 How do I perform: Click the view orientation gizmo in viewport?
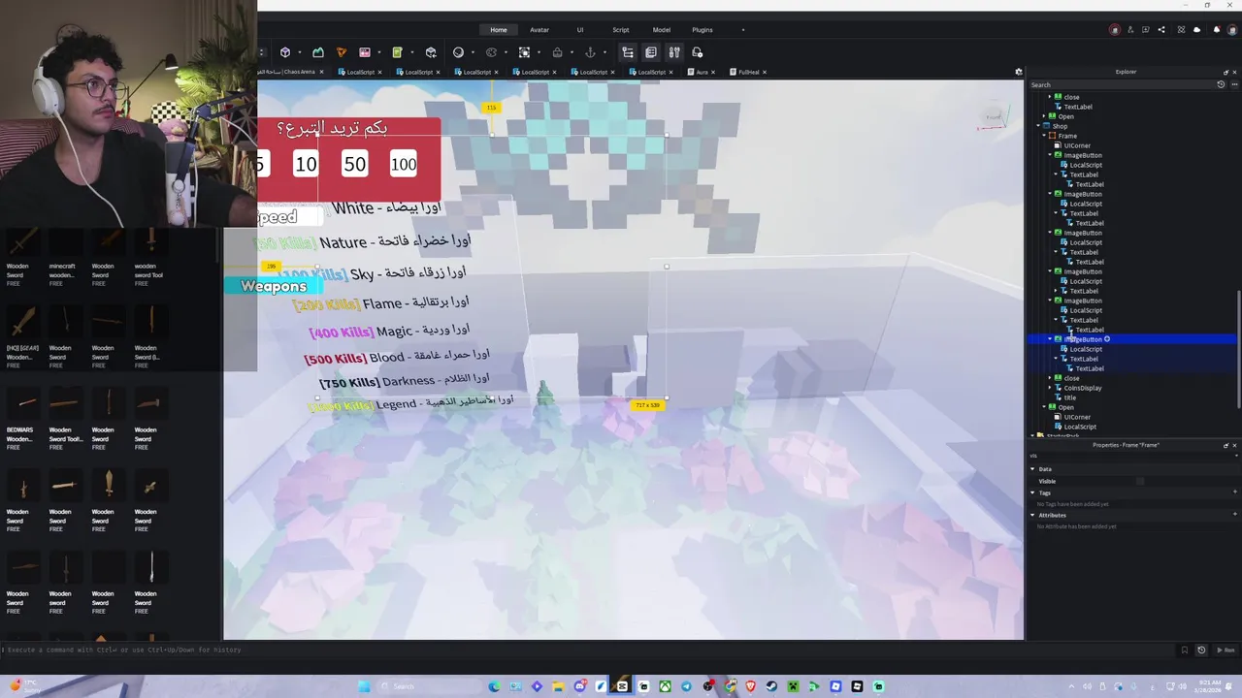point(994,117)
